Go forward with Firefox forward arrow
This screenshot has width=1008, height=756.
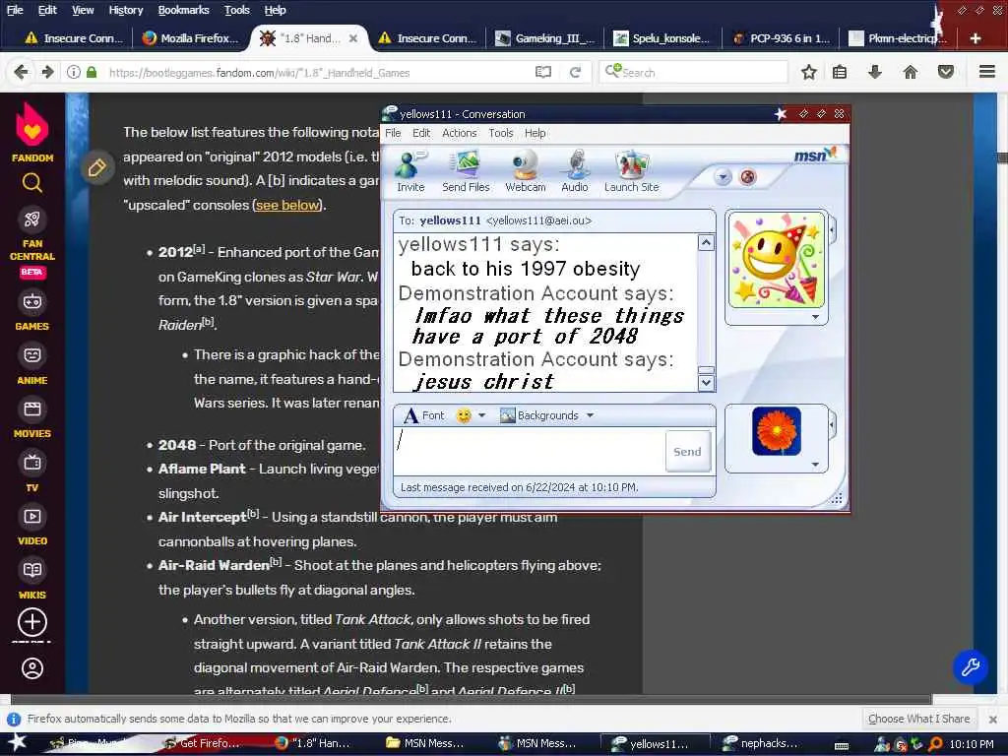click(47, 72)
